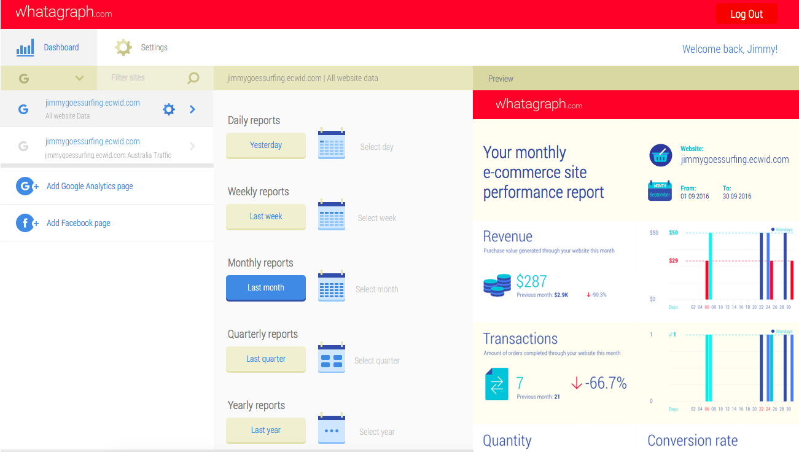The image size is (799, 452).
Task: Click the 'jimmygoessurfing.ecwid.com | All website data' header
Action: tap(303, 78)
